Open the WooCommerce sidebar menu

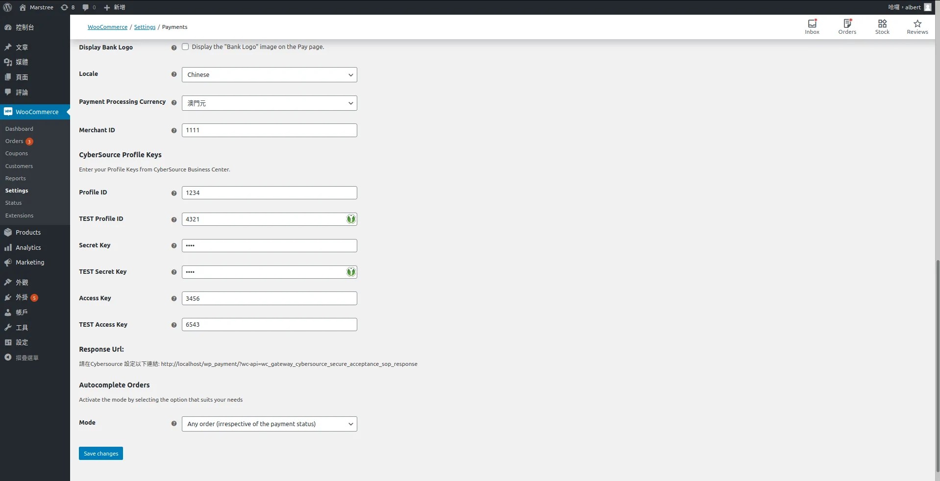tap(35, 112)
